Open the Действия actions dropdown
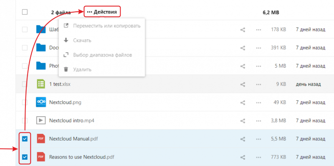This screenshot has width=334, height=166. [x=102, y=12]
